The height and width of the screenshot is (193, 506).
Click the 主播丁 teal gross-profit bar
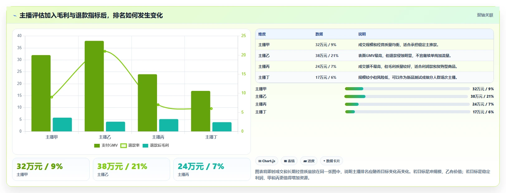click(222, 127)
